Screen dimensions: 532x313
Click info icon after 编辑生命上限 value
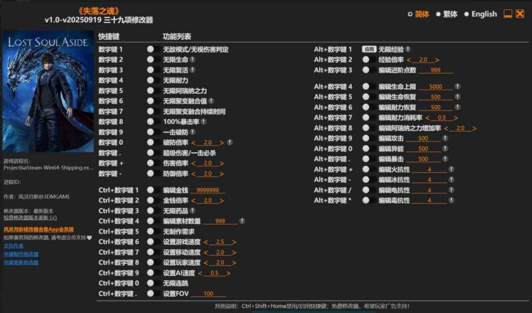(458, 86)
